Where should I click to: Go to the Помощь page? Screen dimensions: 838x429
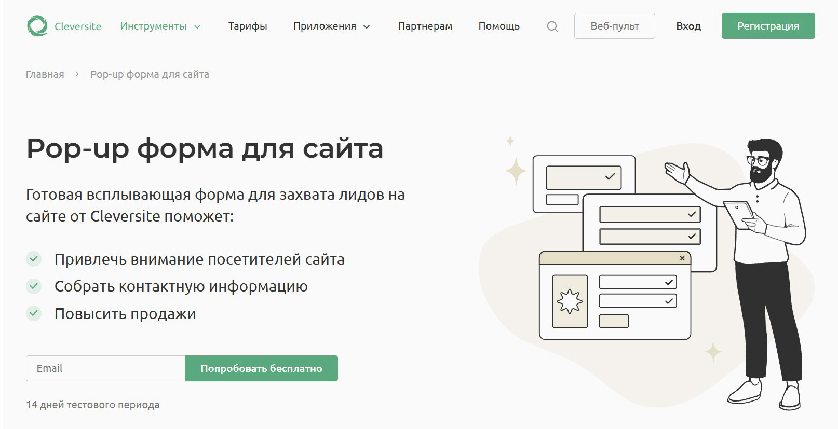point(499,26)
